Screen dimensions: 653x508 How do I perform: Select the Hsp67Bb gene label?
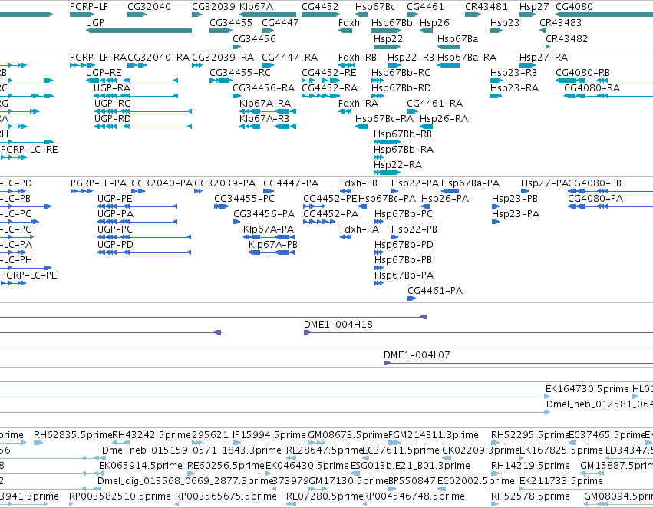click(x=391, y=22)
